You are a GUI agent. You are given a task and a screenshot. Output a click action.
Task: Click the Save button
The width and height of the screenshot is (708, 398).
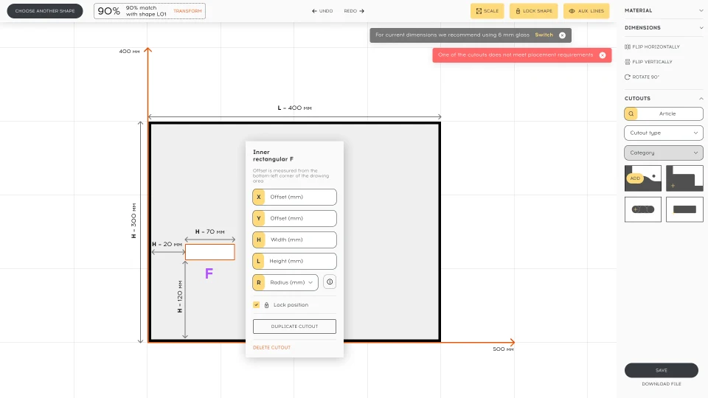click(662, 370)
